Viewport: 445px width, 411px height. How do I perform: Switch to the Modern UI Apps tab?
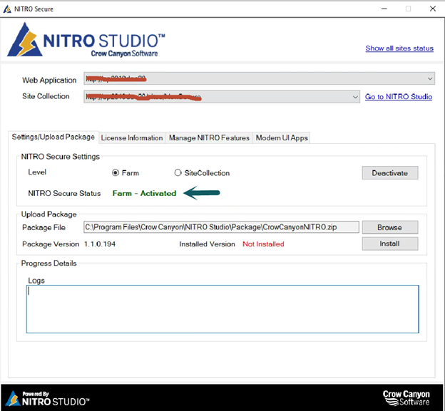[282, 138]
